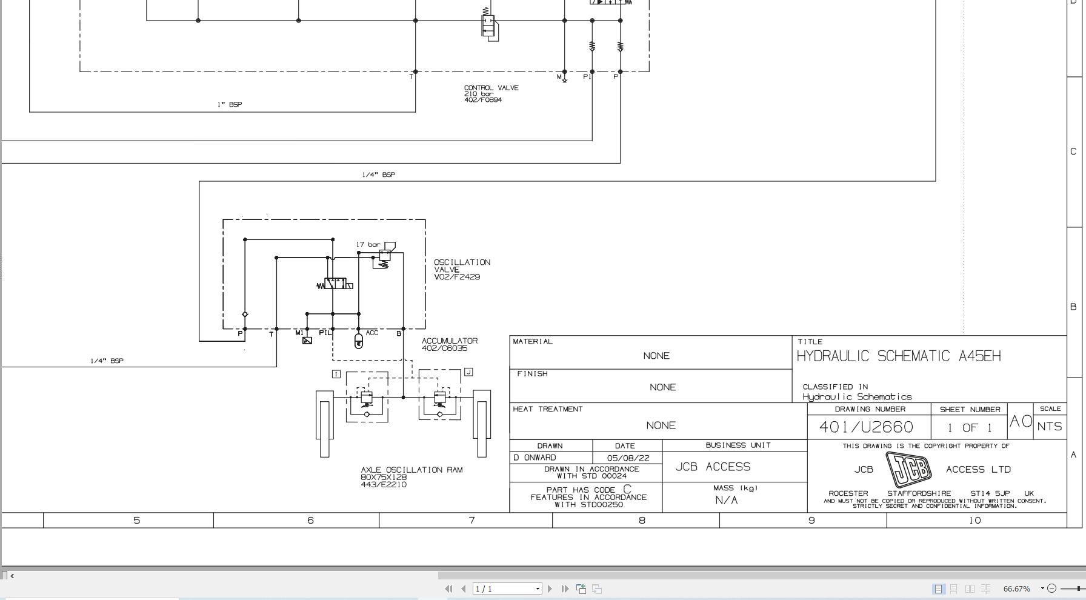
Task: Click the next view icon
Action: pyautogui.click(x=597, y=588)
